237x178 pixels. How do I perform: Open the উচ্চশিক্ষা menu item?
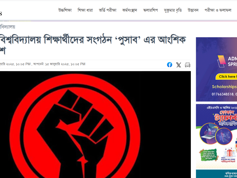[65, 10]
